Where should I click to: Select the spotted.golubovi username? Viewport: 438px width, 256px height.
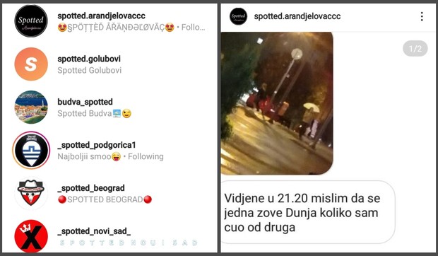89,59
